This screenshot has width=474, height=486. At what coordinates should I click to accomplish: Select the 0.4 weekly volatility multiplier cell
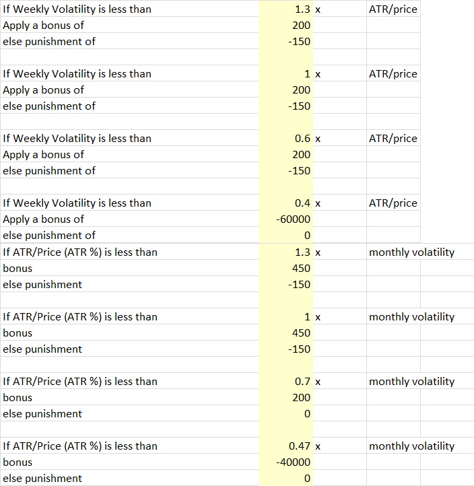[285, 203]
